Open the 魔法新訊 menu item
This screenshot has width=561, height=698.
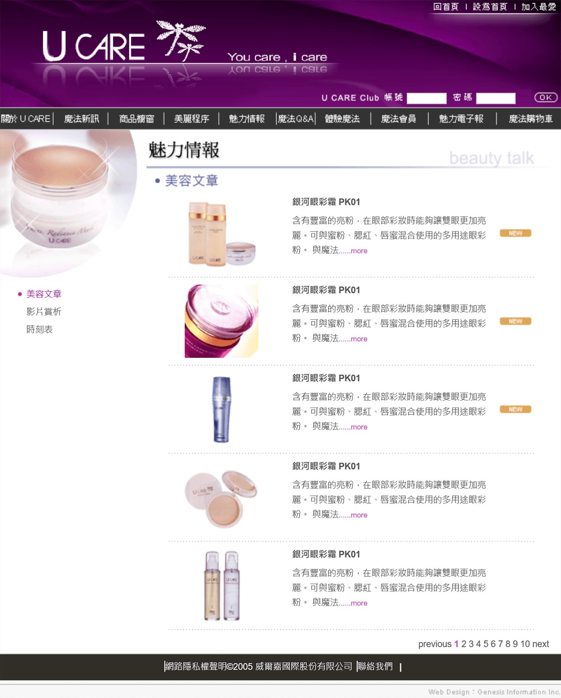coord(82,119)
